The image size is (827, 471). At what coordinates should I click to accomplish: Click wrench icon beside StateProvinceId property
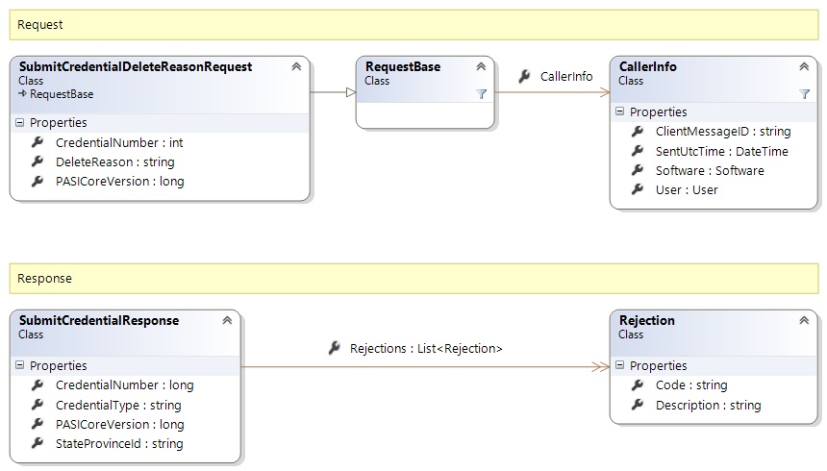(x=38, y=443)
